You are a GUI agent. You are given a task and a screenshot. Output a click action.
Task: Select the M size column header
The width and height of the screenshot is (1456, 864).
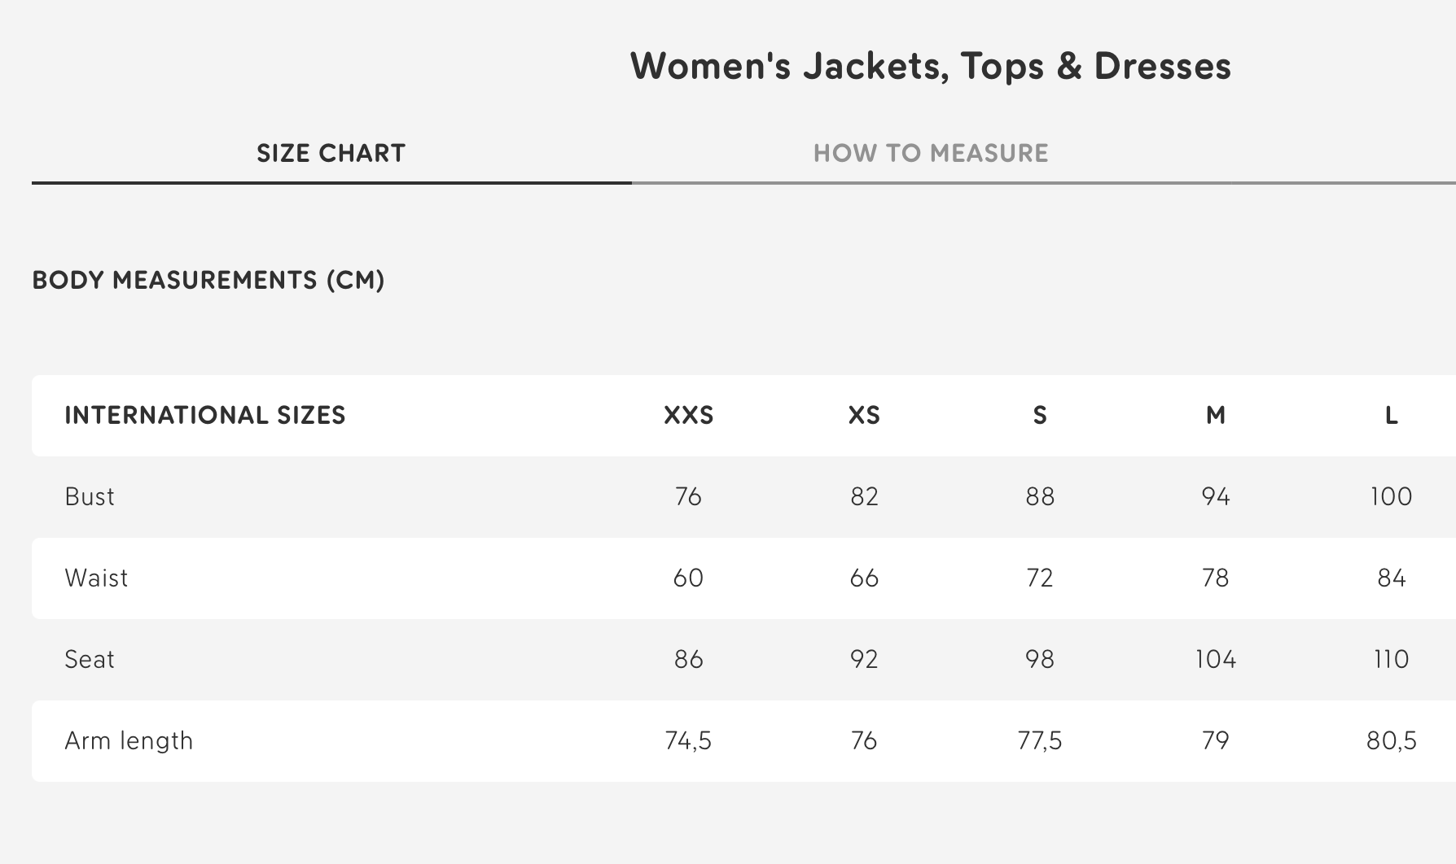tap(1216, 416)
